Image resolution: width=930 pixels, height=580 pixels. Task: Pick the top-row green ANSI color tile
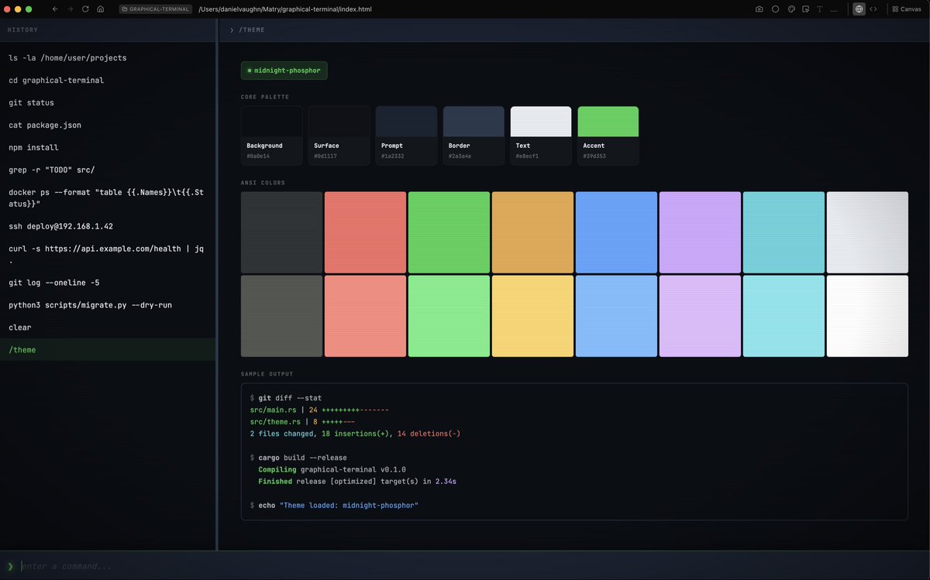(x=449, y=232)
